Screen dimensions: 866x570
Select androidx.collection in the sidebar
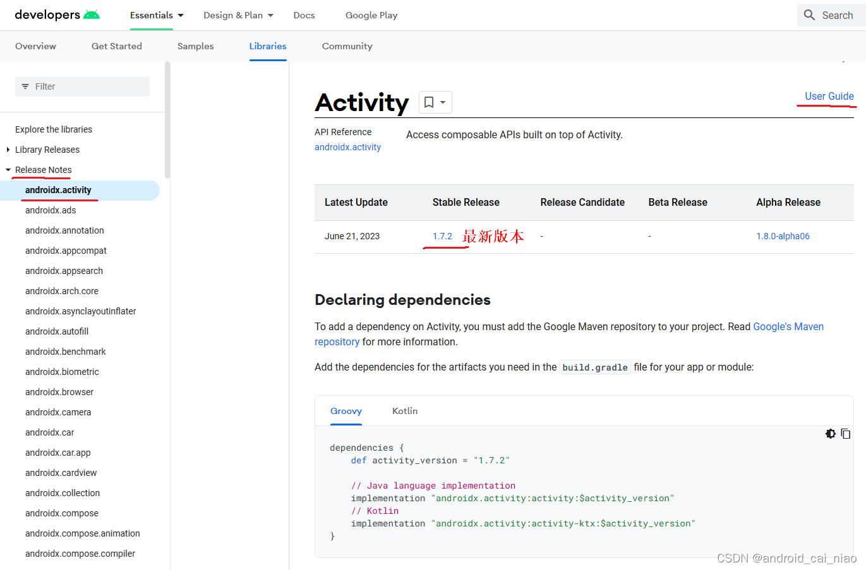(63, 493)
